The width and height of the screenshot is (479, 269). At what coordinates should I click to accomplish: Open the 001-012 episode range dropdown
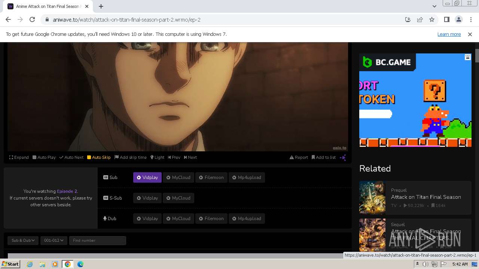pyautogui.click(x=54, y=240)
